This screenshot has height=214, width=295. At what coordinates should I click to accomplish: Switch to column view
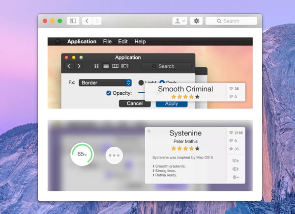(x=115, y=66)
